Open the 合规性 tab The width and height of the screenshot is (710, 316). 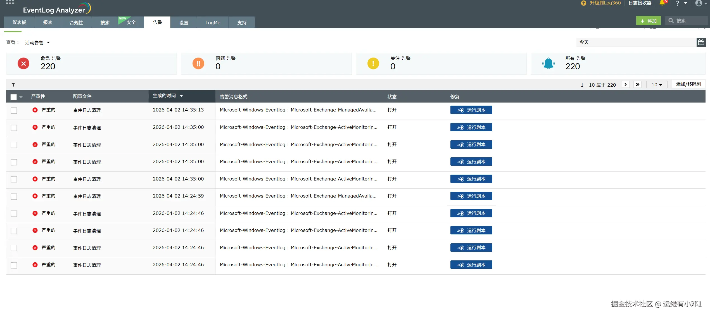tap(76, 22)
